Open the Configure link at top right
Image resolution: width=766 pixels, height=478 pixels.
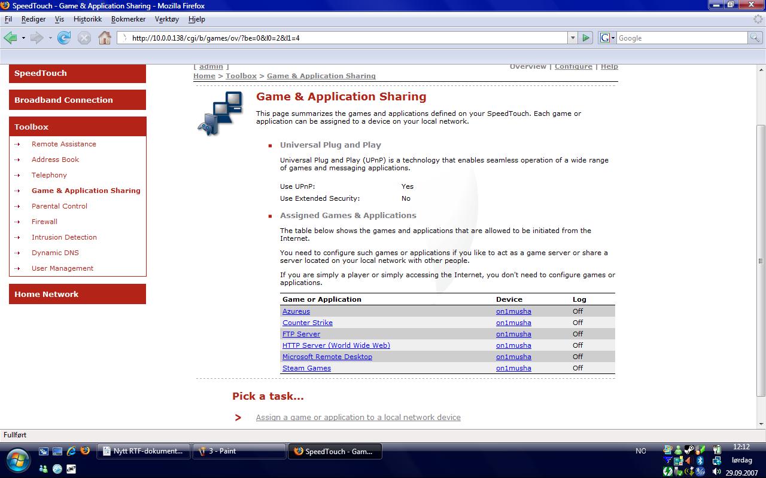click(x=573, y=66)
